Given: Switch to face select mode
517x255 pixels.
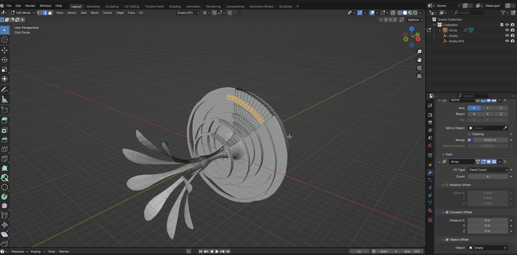Looking at the screenshot, I should pos(50,13).
